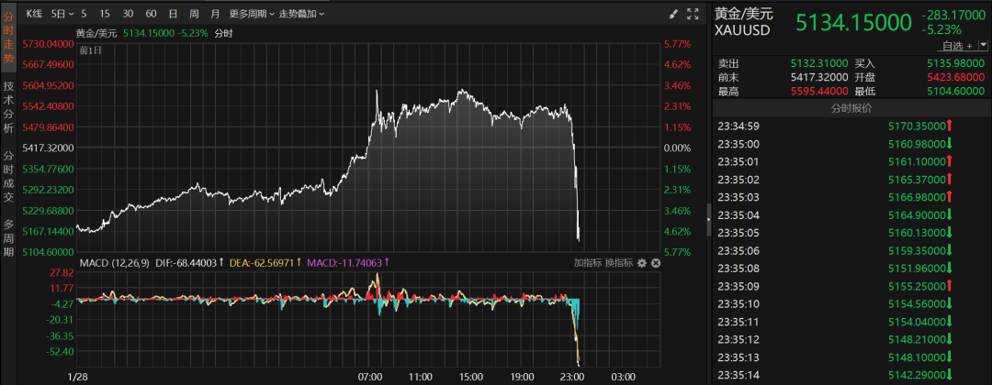Viewport: 992px width, 385px height.
Task: Click the 07:00 time axis label
Action: (x=370, y=377)
